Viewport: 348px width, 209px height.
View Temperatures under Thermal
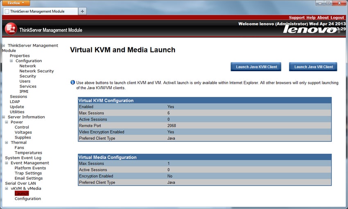coord(28,153)
